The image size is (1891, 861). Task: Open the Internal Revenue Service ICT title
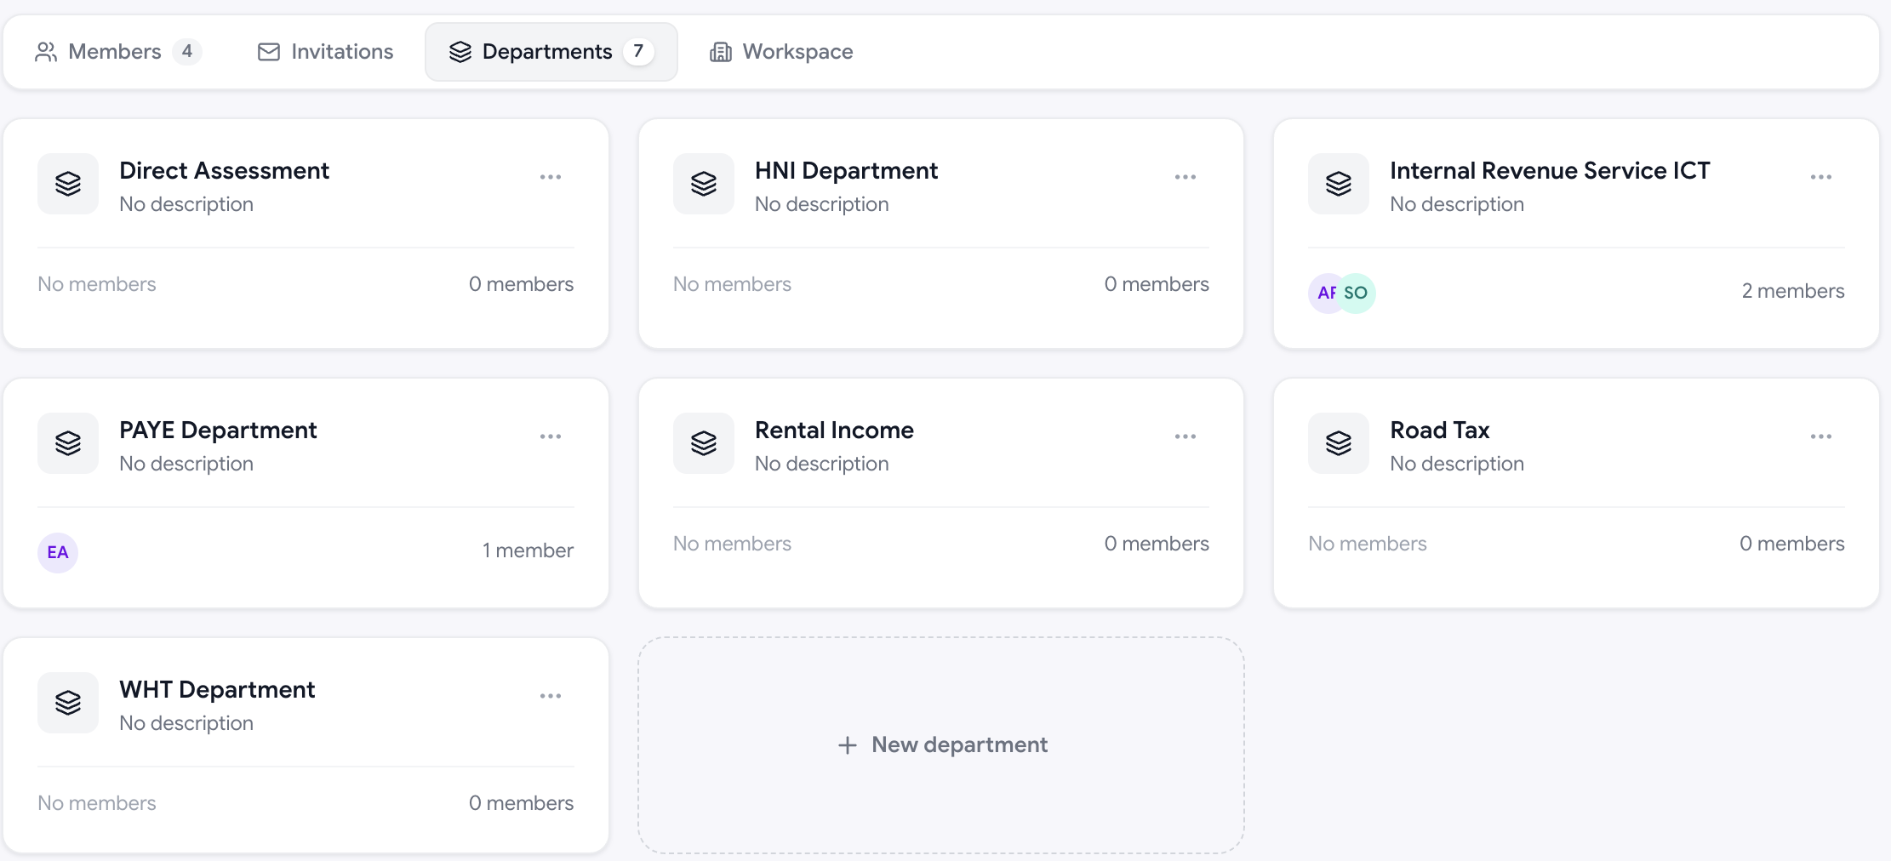1550,171
